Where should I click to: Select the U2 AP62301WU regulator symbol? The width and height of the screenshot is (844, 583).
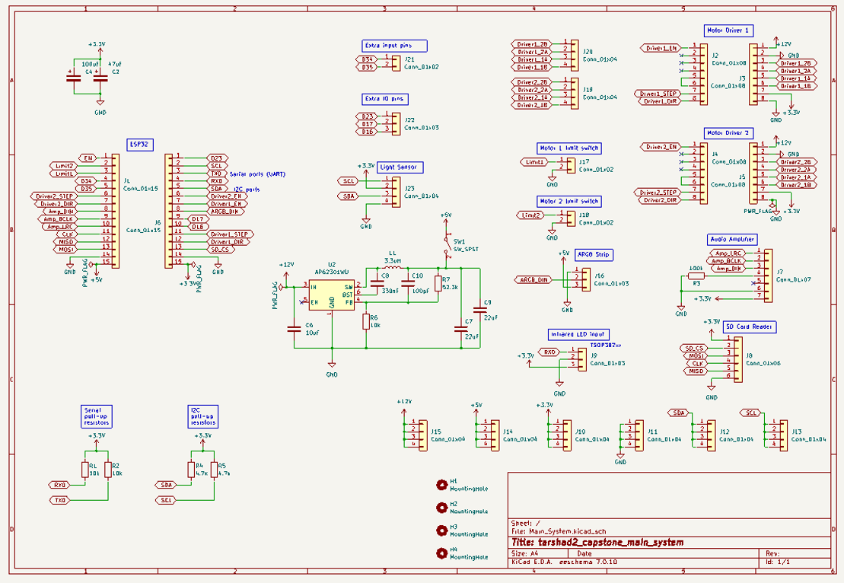pos(332,294)
